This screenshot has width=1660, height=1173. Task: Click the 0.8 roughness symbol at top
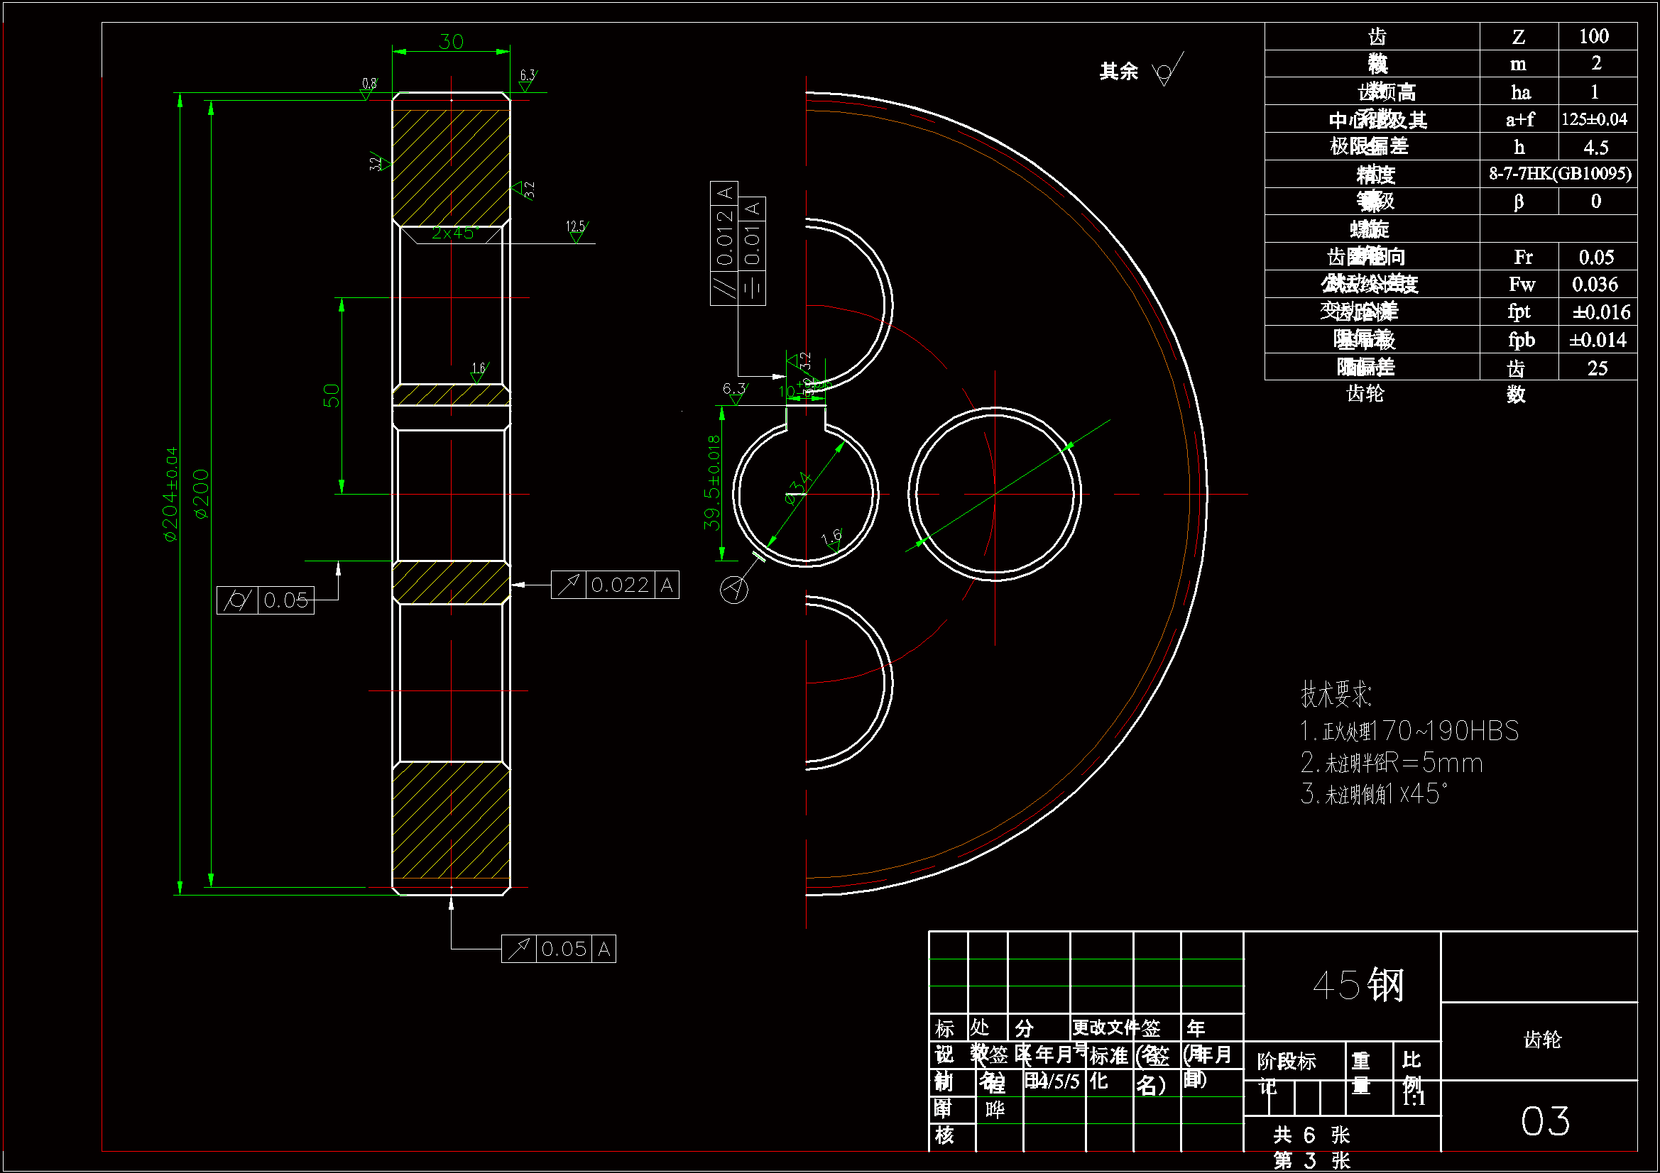coord(368,87)
